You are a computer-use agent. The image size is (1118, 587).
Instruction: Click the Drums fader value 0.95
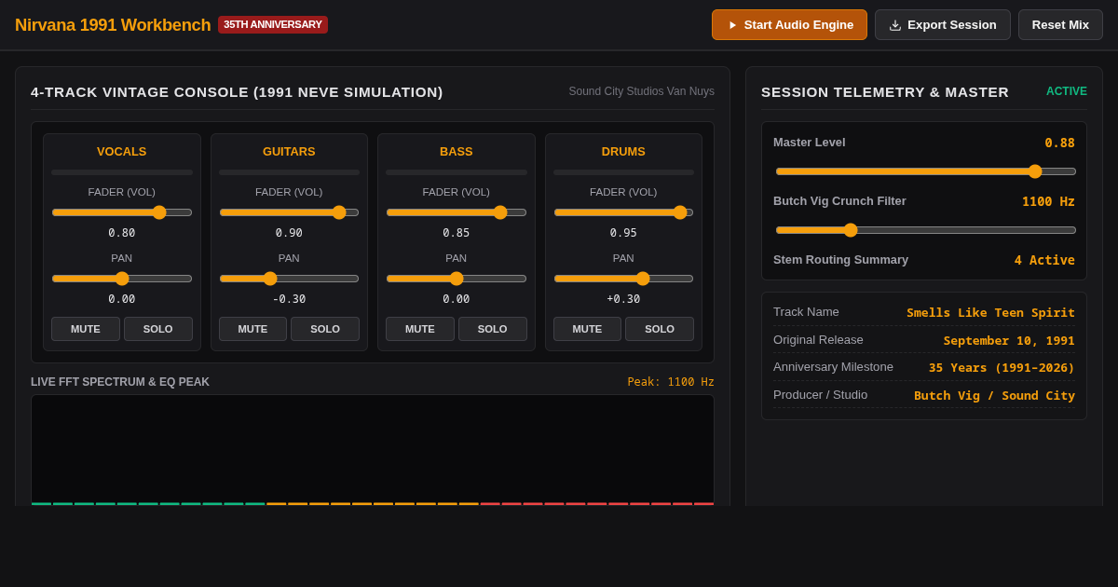click(x=623, y=233)
